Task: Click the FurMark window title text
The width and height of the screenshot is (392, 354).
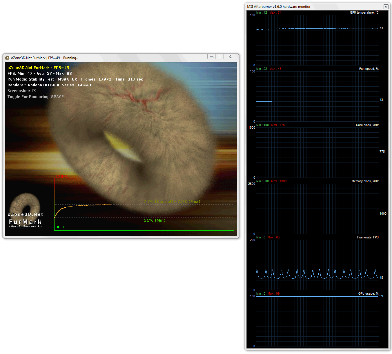Action: (45, 58)
